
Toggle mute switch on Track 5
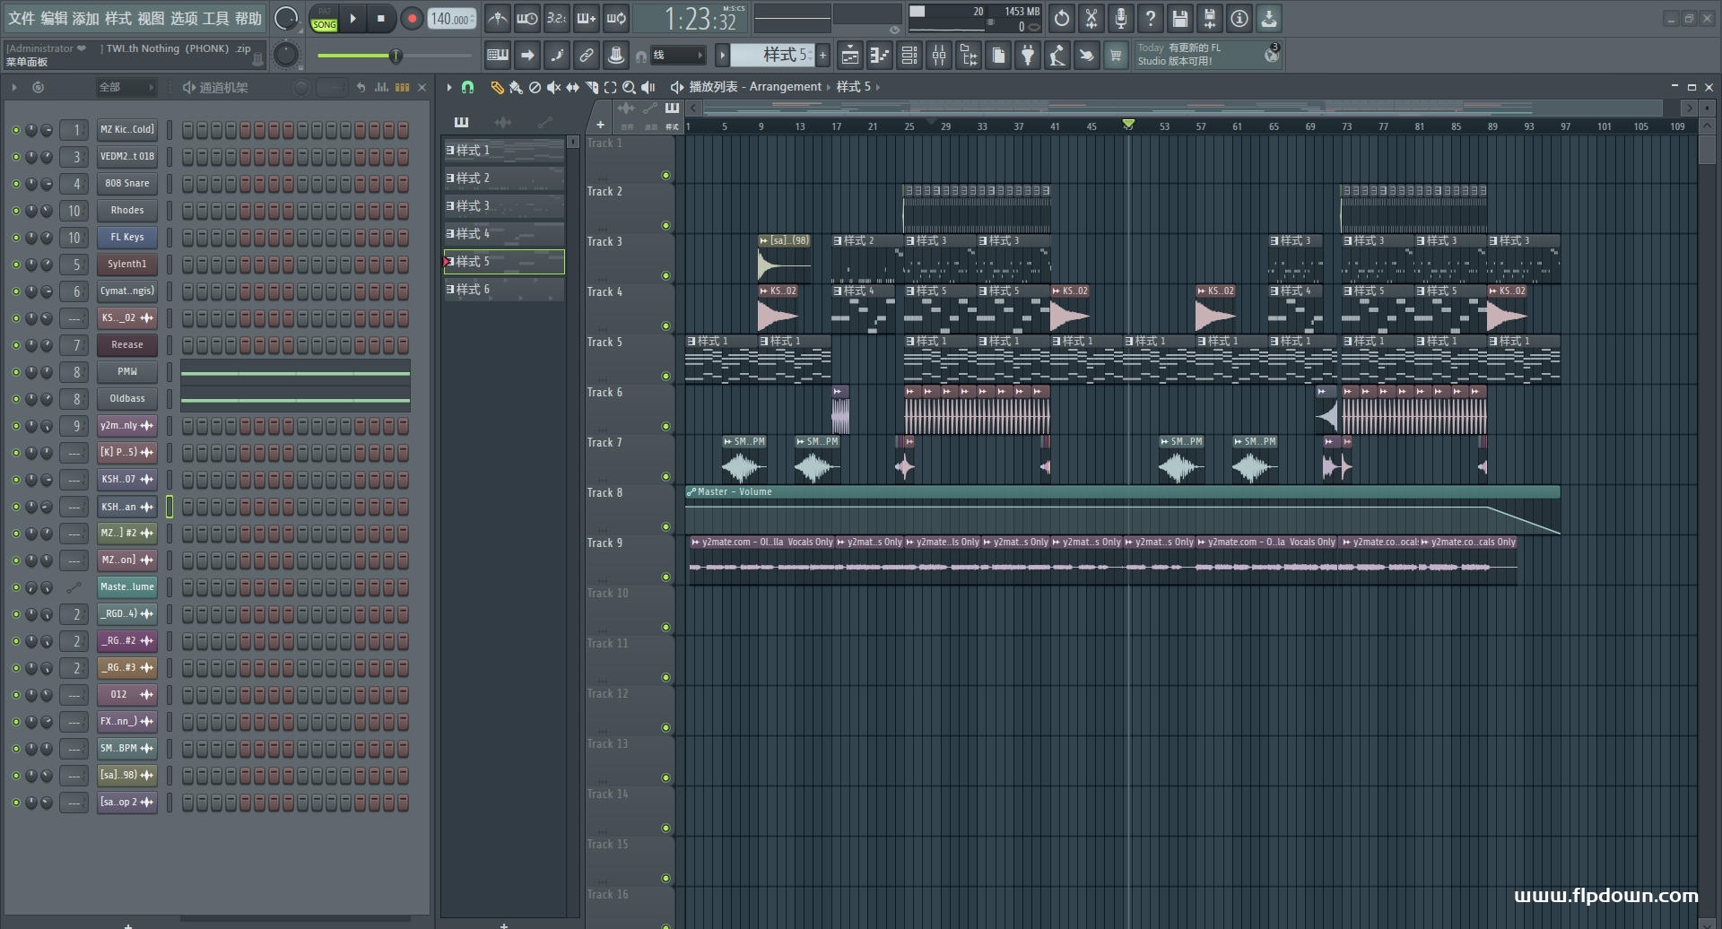click(x=665, y=376)
